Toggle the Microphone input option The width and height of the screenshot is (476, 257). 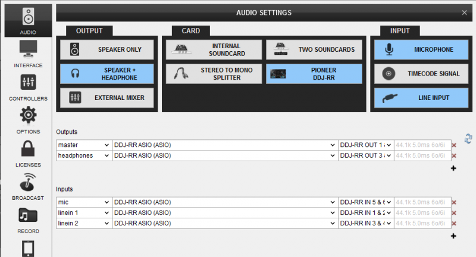(412, 49)
